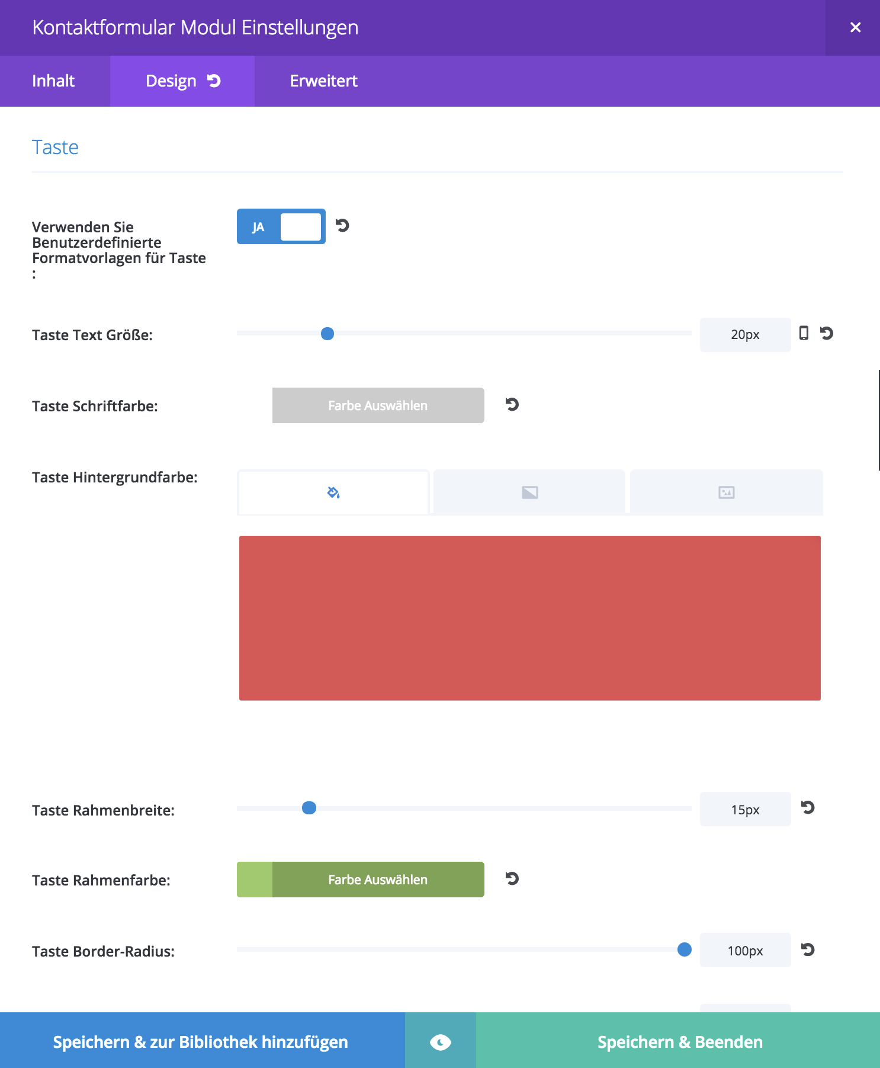Select the solid color fill background tab

tap(333, 493)
